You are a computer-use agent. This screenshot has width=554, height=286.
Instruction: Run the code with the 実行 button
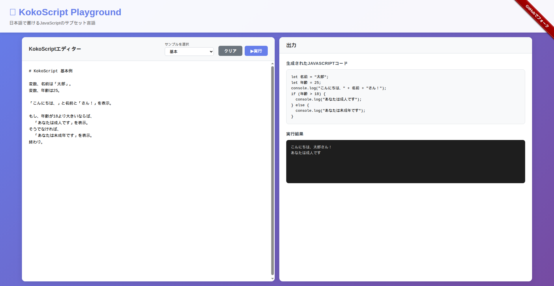[x=256, y=51]
